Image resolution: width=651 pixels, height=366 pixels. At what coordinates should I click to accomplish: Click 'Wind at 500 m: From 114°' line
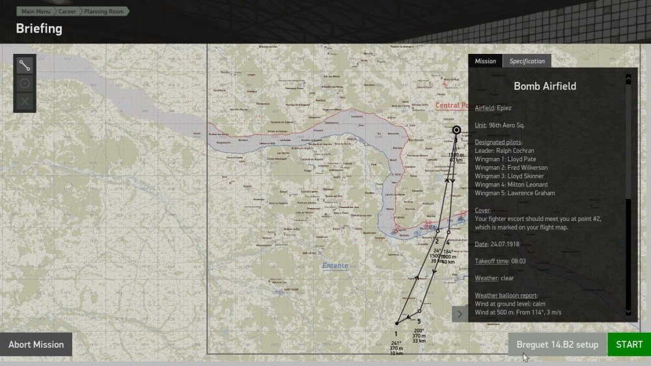pos(518,313)
